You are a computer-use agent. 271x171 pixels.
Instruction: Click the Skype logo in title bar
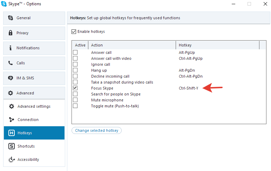4,4
